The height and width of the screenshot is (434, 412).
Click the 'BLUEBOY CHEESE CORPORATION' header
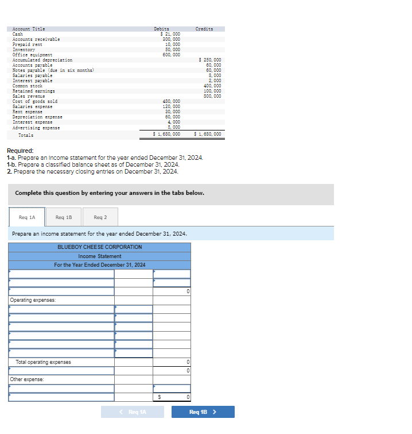coord(99,247)
